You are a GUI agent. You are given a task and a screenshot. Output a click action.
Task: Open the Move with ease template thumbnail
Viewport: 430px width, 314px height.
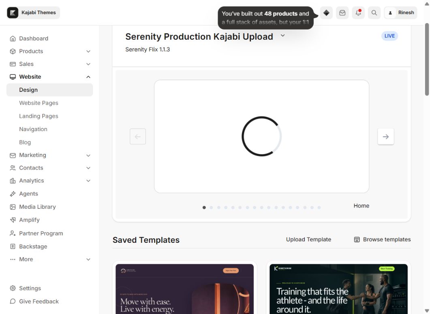pyautogui.click(x=184, y=289)
